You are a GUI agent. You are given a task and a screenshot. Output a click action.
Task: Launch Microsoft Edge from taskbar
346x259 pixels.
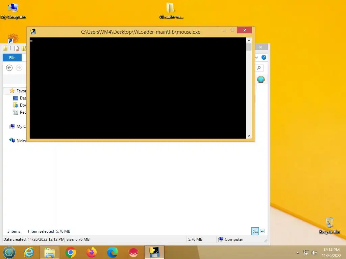tap(112, 252)
